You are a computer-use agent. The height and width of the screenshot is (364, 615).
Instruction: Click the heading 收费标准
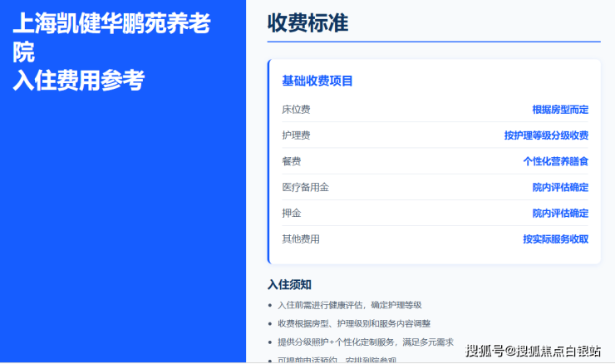click(x=307, y=22)
